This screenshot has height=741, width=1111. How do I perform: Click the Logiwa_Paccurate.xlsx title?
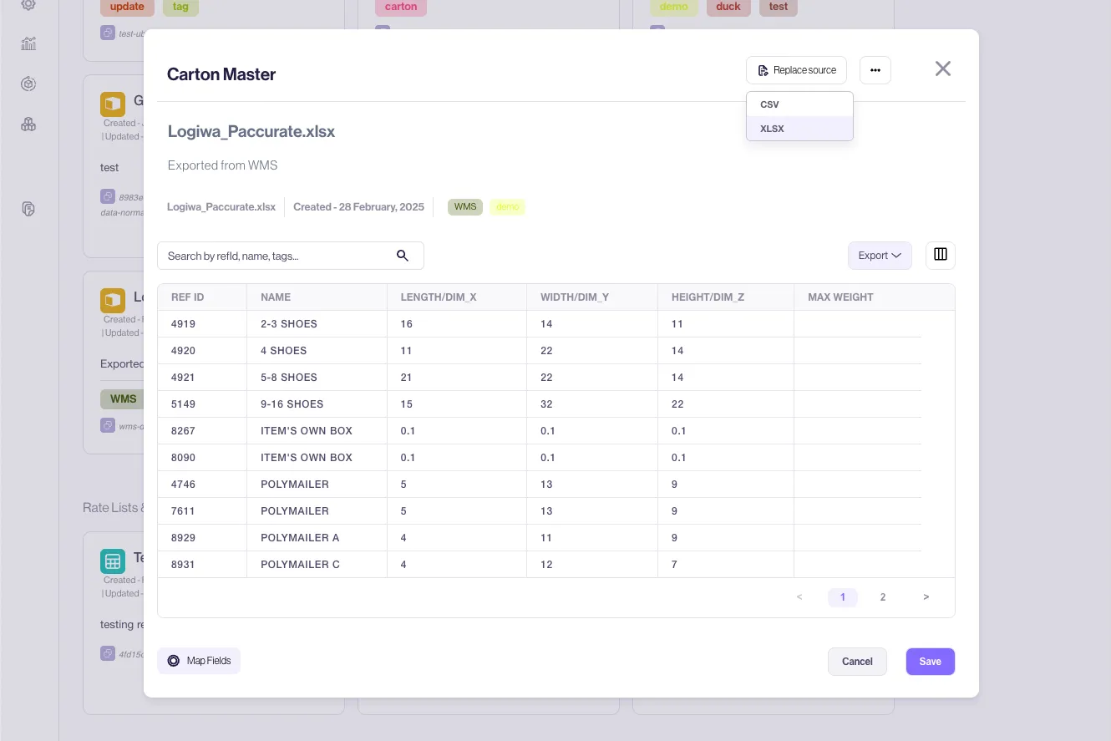pos(251,131)
